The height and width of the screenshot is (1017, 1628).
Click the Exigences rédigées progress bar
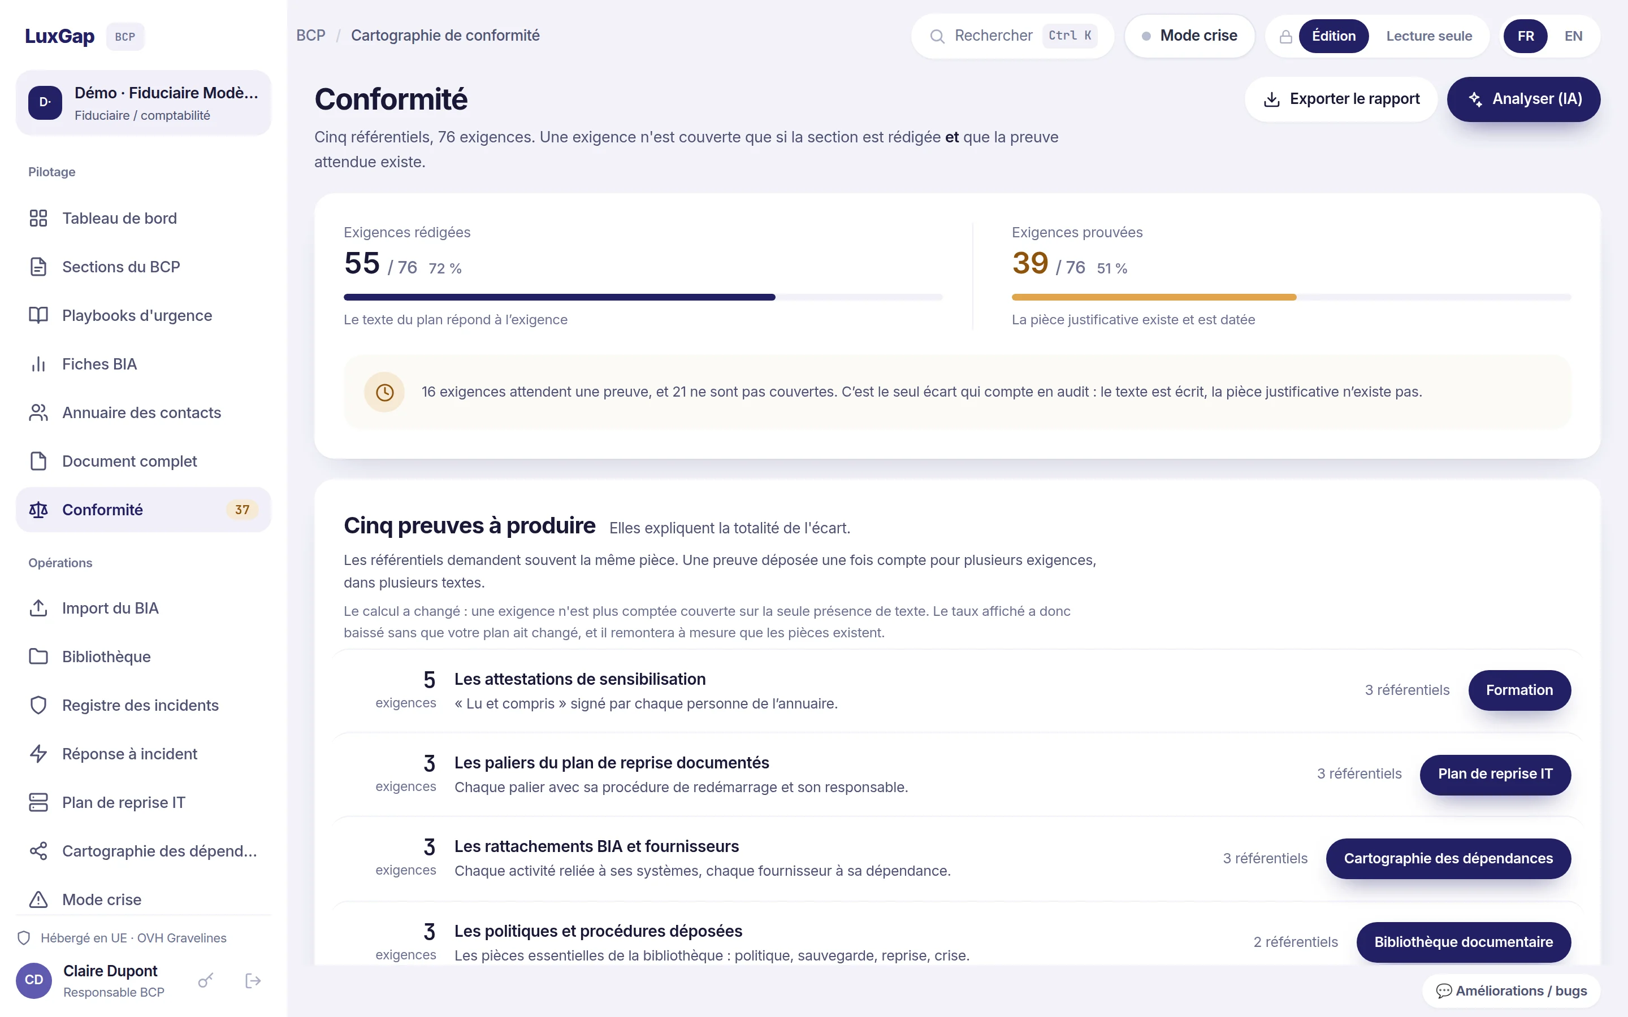pyautogui.click(x=643, y=297)
